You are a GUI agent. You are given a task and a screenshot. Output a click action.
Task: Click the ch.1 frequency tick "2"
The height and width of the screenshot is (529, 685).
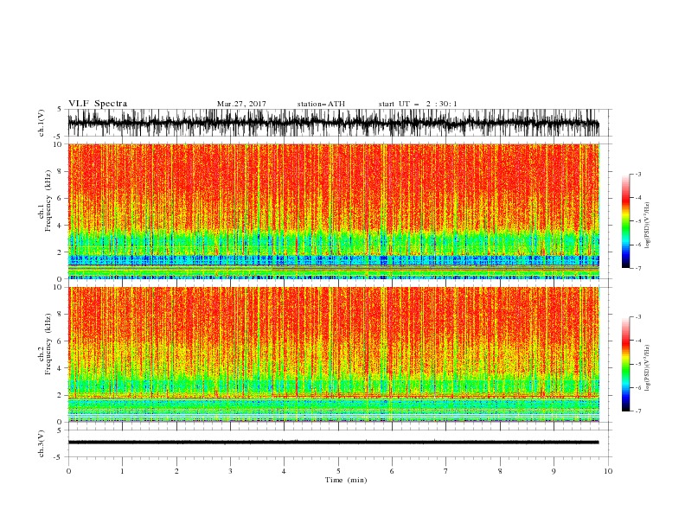tap(60, 252)
